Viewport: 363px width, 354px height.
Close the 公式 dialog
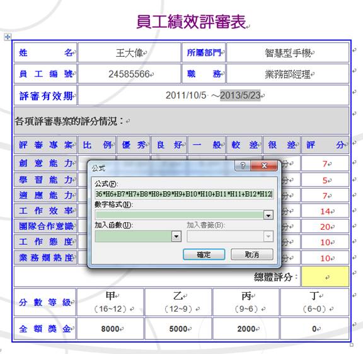264,165
